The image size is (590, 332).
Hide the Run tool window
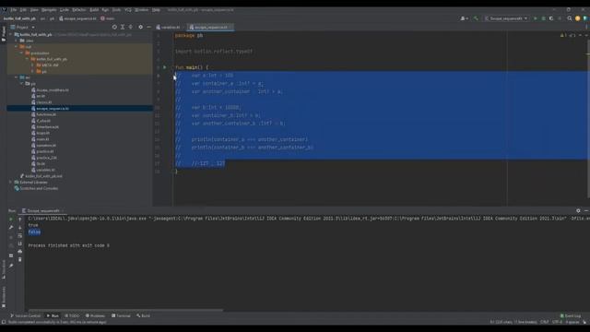586,211
